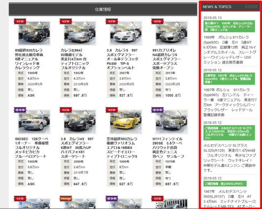
Task: Click the ASK price for 560SEC
Action: (x=31, y=184)
